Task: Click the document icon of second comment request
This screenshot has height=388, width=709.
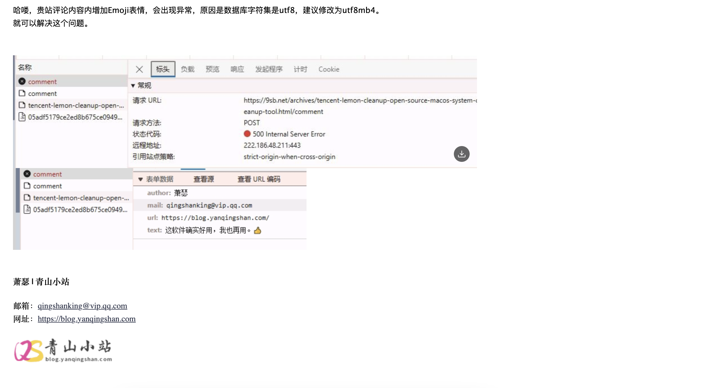Action: point(22,93)
